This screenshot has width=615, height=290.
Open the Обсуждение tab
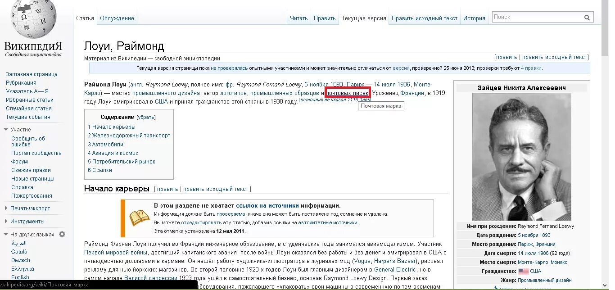[x=117, y=18]
